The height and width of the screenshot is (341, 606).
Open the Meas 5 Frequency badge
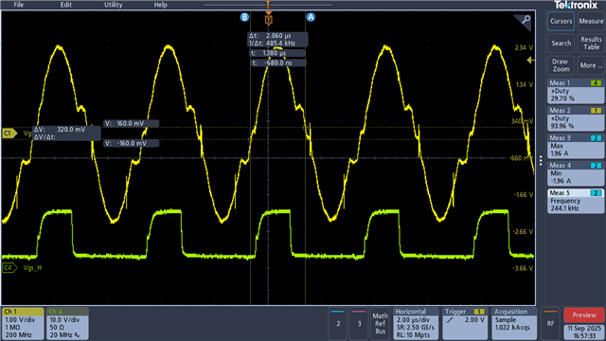pyautogui.click(x=576, y=201)
